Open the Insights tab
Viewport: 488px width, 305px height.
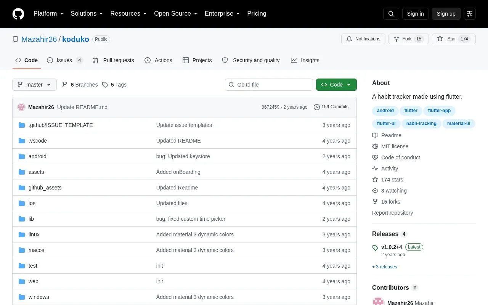[x=305, y=60]
